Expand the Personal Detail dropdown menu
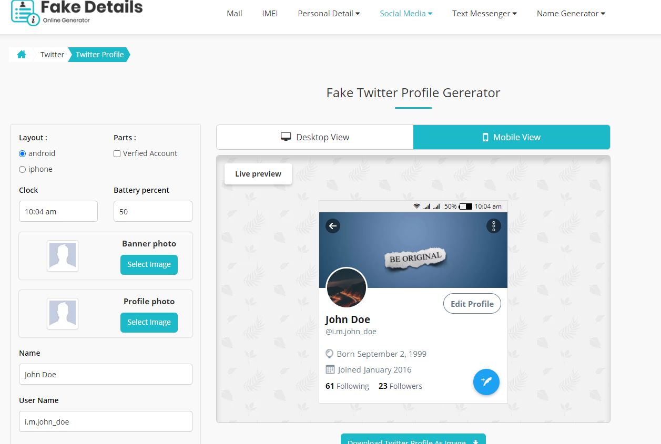This screenshot has height=444, width=661. tap(329, 14)
